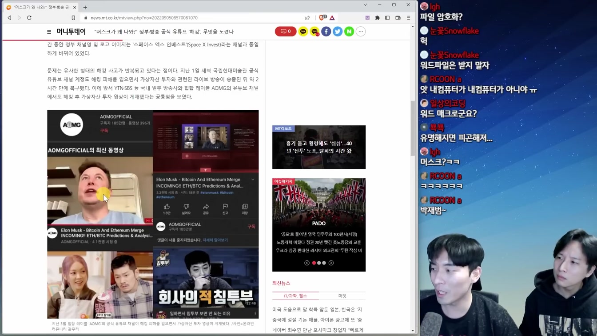Share the article on Twitter
Screen dimensions: 597x336
tap(338, 32)
